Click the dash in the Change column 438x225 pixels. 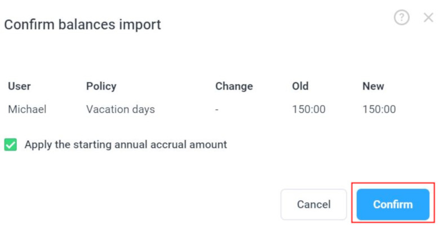click(x=217, y=109)
